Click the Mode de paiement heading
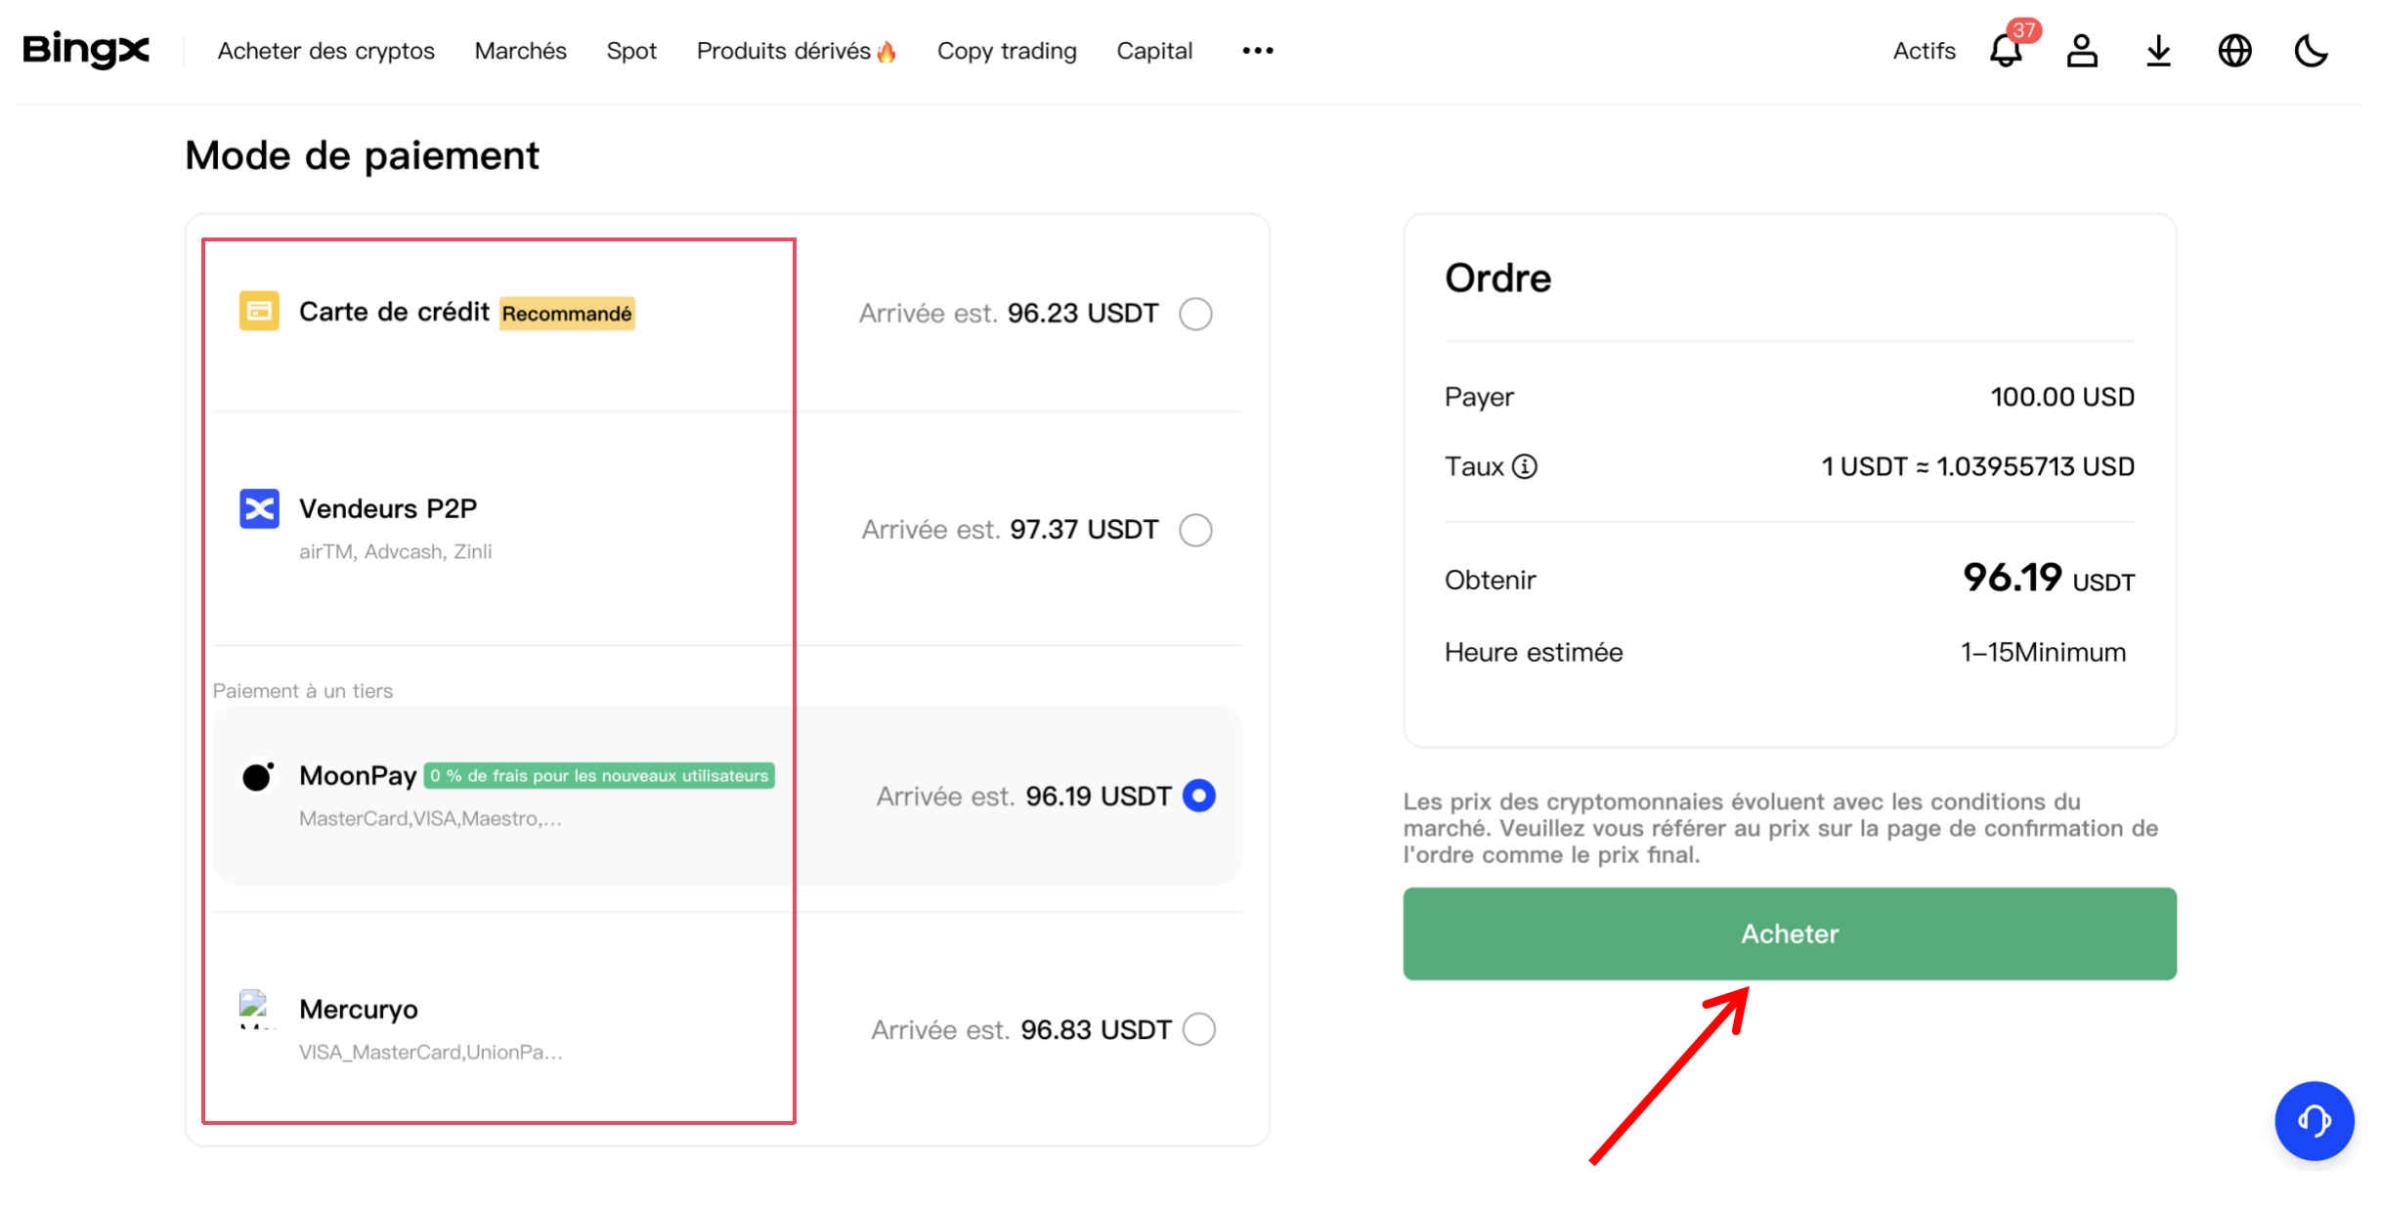 tap(362, 155)
